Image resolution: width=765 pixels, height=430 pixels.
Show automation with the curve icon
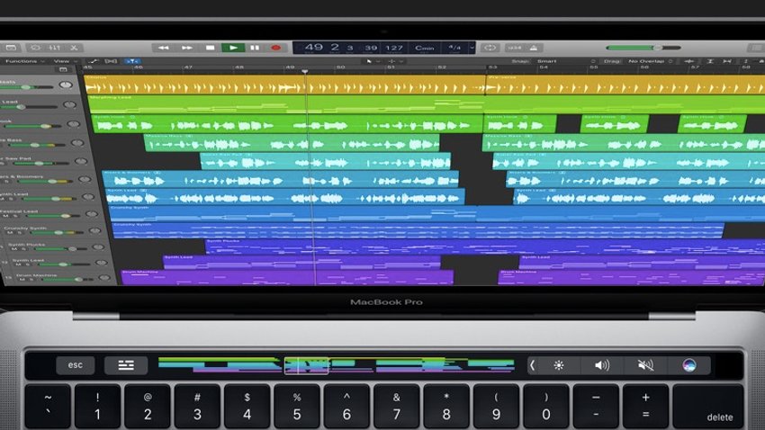click(x=94, y=61)
